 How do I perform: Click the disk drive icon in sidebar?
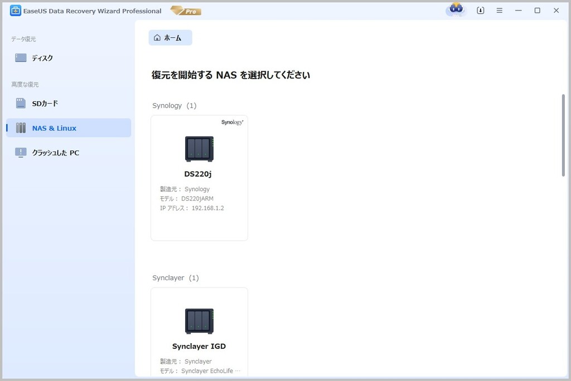point(21,58)
